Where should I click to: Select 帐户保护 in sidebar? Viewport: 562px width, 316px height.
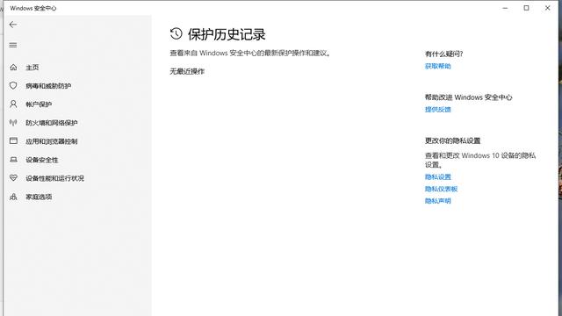pos(39,104)
